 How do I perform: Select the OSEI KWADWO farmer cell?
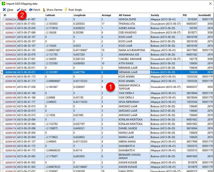click(134, 32)
